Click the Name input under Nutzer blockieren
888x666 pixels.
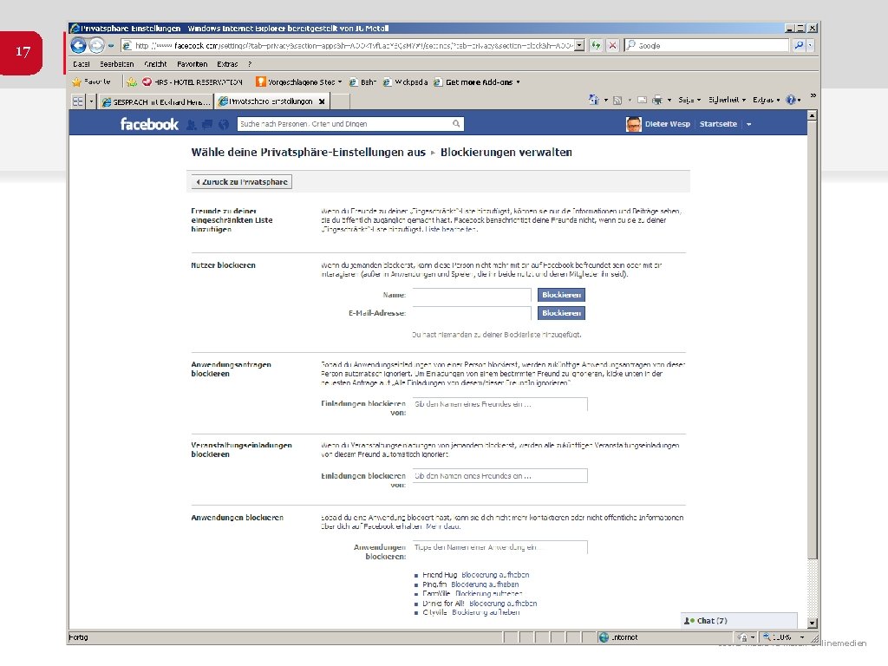pos(472,295)
